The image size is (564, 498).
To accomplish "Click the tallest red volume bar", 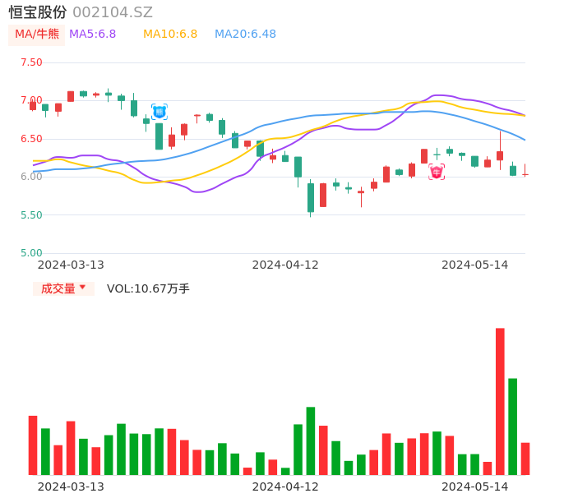I will 500,401.
